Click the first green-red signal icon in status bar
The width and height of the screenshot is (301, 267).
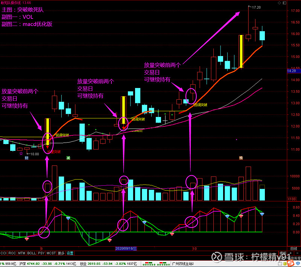[149, 264]
